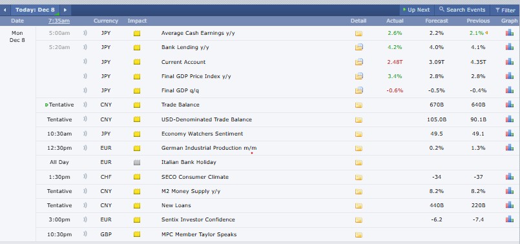Open detail folder for Trade Balance

[359, 105]
